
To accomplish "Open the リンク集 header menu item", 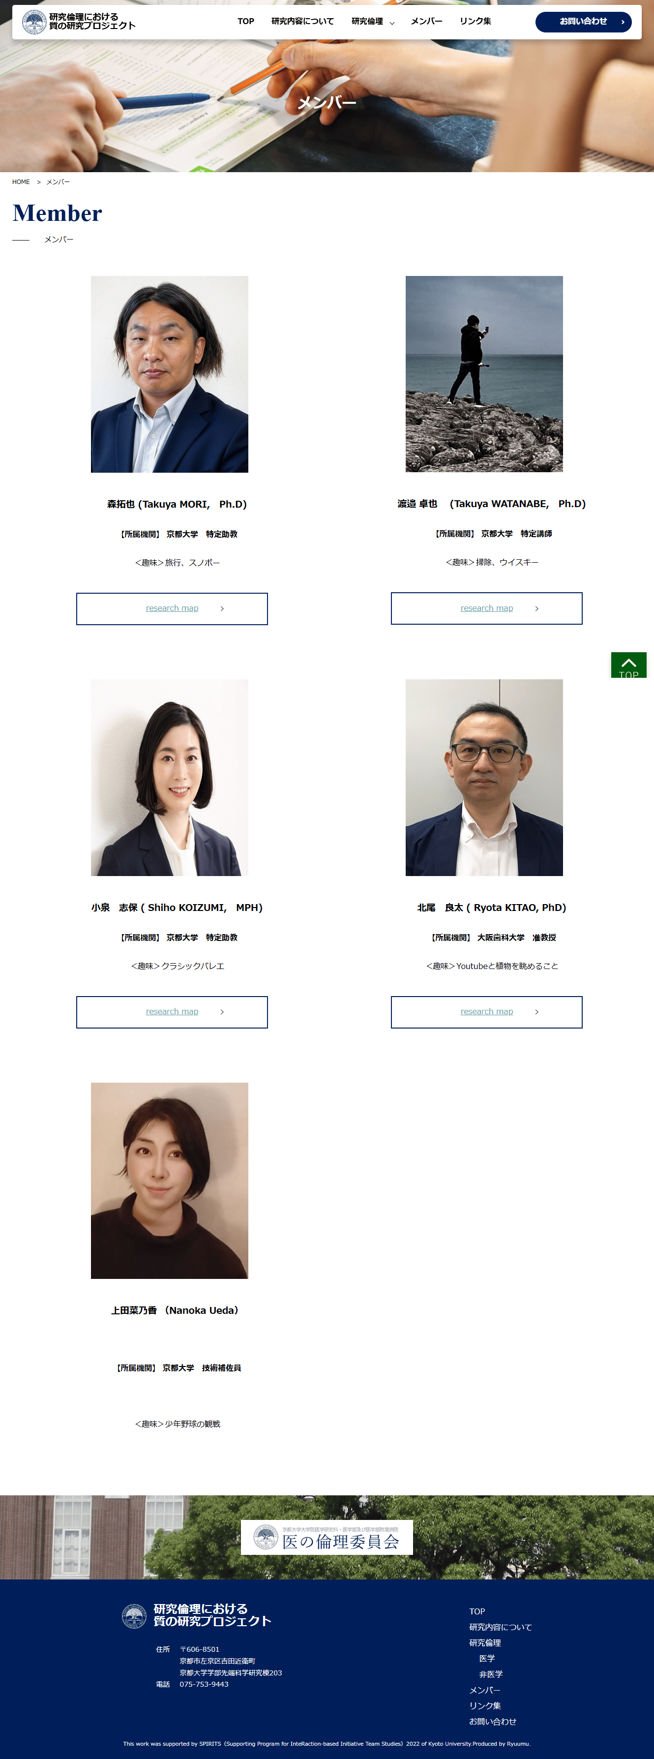I will click(475, 21).
